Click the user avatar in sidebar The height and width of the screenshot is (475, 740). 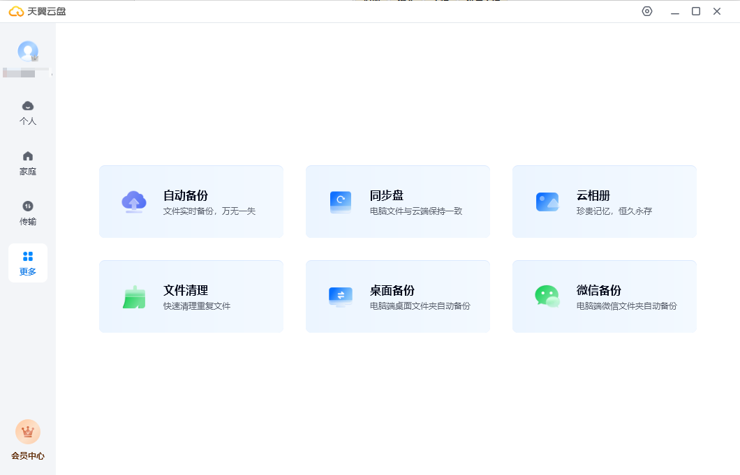click(28, 52)
